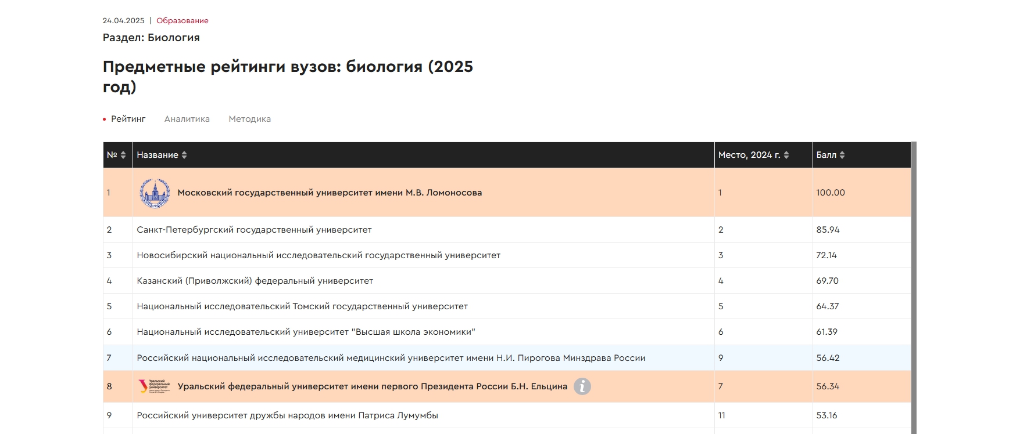This screenshot has height=434, width=1027.
Task: Click the page heading Предметные рейтинги вузов
Action: point(288,77)
